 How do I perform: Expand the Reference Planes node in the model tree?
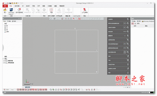3,61
